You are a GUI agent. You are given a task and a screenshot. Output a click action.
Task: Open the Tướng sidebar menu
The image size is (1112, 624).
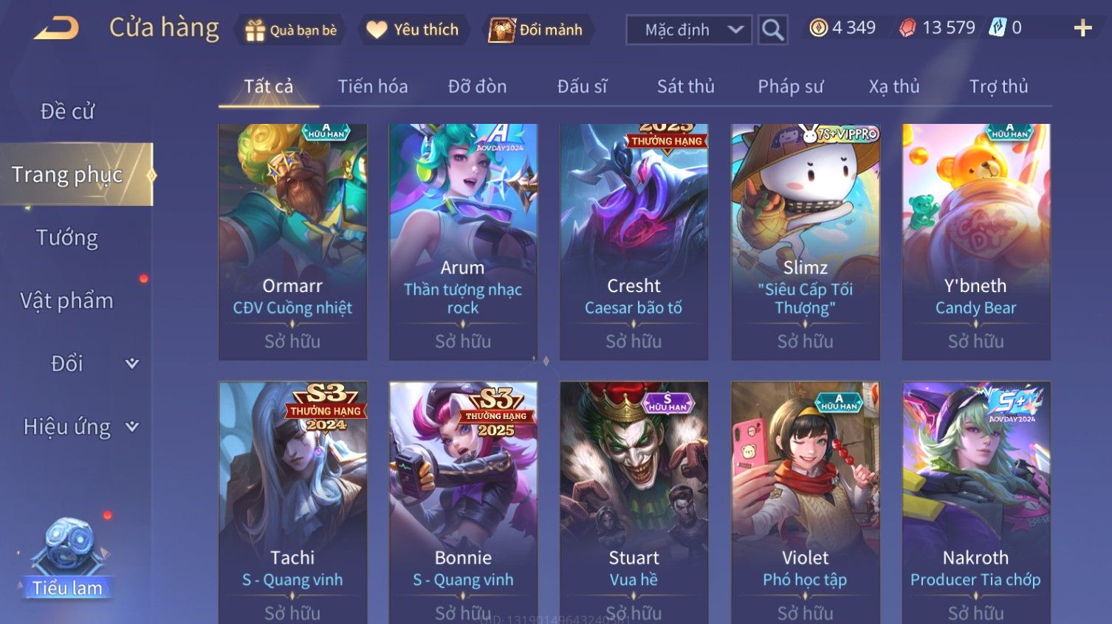click(x=67, y=238)
